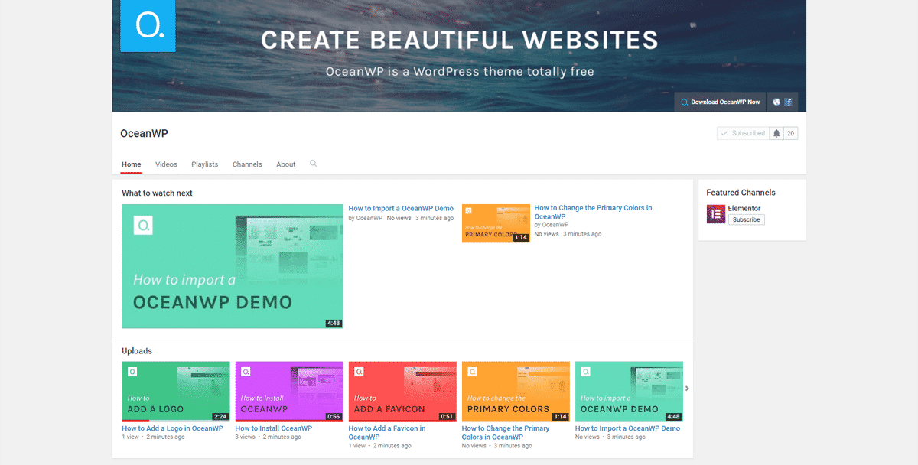Open the channel search magnifier icon
Image resolution: width=918 pixels, height=465 pixels.
(x=314, y=164)
